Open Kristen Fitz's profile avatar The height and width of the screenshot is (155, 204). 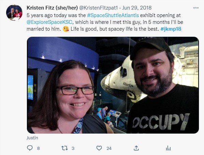click(14, 13)
